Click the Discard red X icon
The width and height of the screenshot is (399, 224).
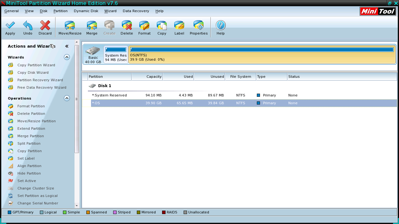[45, 26]
